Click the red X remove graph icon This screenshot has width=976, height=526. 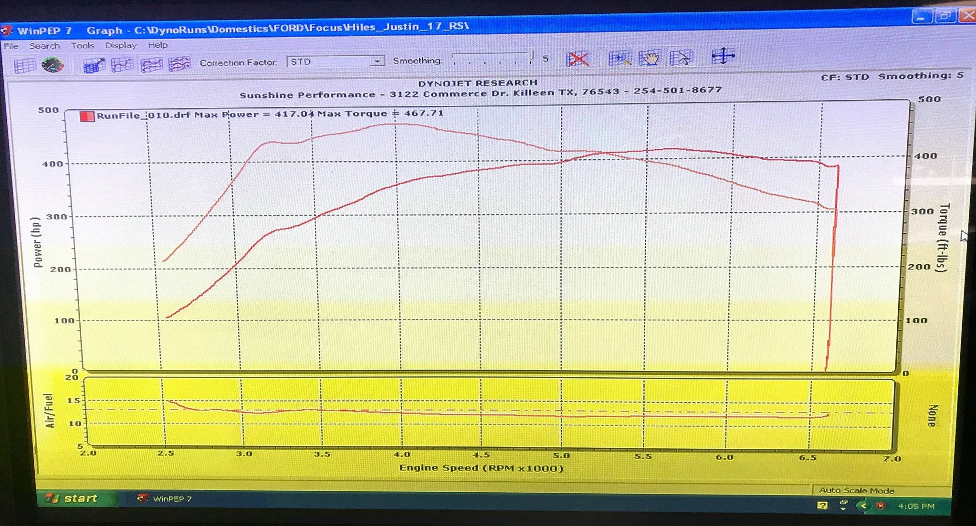pyautogui.click(x=577, y=59)
